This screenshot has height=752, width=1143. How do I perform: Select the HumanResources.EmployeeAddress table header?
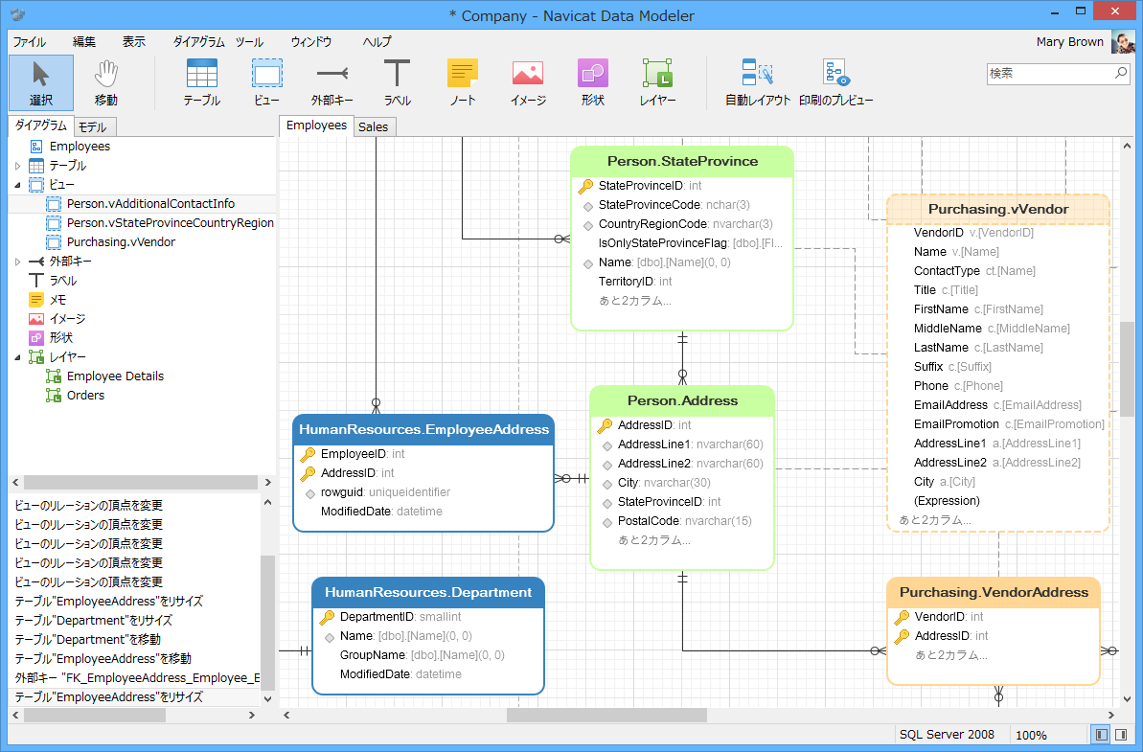pos(423,430)
